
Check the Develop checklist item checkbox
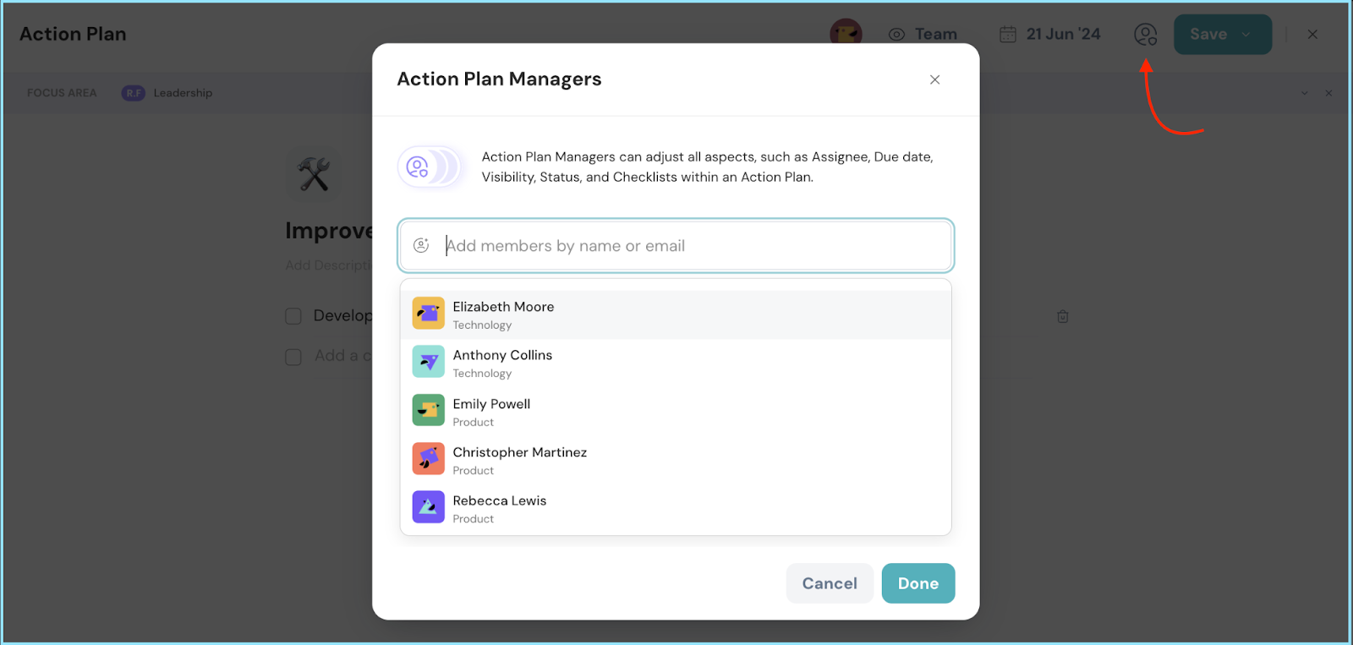[293, 316]
